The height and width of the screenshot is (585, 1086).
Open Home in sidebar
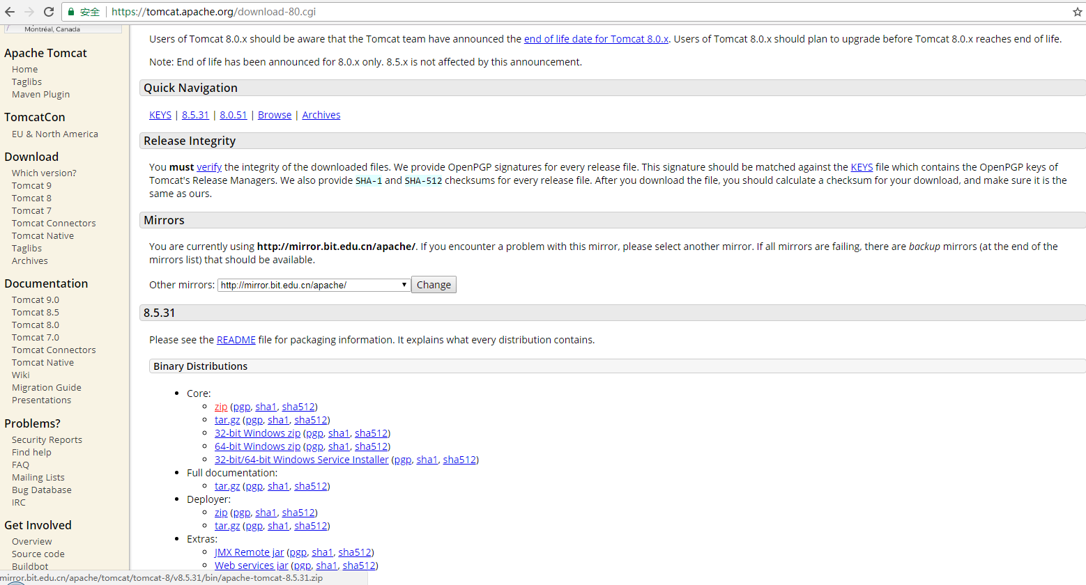25,69
